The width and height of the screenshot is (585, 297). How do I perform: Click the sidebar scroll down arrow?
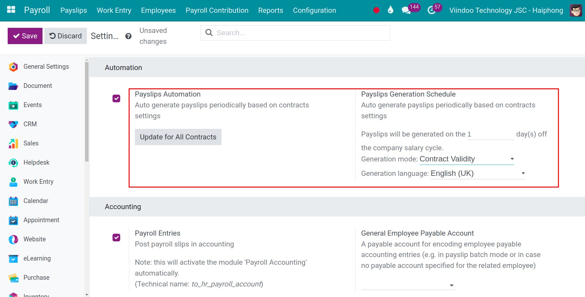(87, 294)
